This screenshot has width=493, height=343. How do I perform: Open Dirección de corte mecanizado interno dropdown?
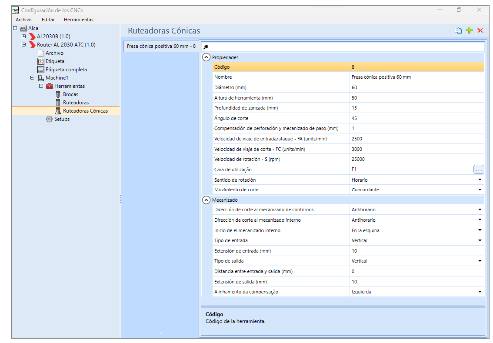click(480, 220)
